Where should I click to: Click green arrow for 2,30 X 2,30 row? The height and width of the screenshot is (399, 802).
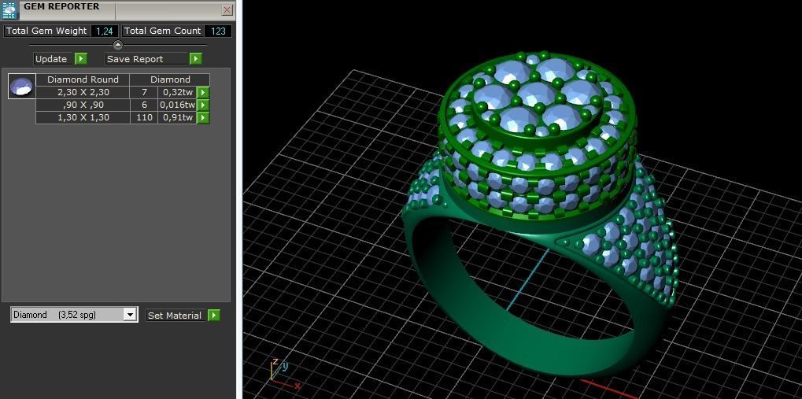pyautogui.click(x=204, y=93)
